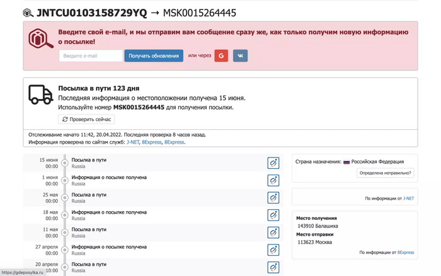
Task: Open the first 8Express link in services list
Action: click(151, 142)
